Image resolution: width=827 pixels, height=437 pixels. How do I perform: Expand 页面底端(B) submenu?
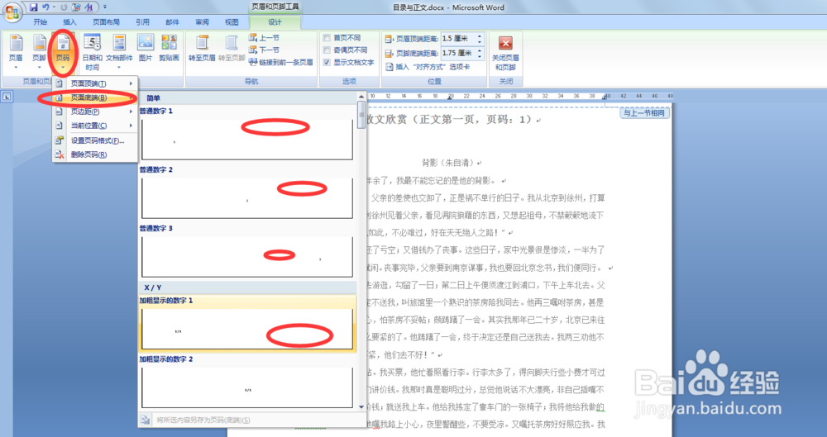[95, 97]
